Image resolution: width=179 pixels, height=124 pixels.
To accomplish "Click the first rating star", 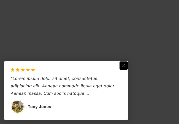I will point(12,70).
